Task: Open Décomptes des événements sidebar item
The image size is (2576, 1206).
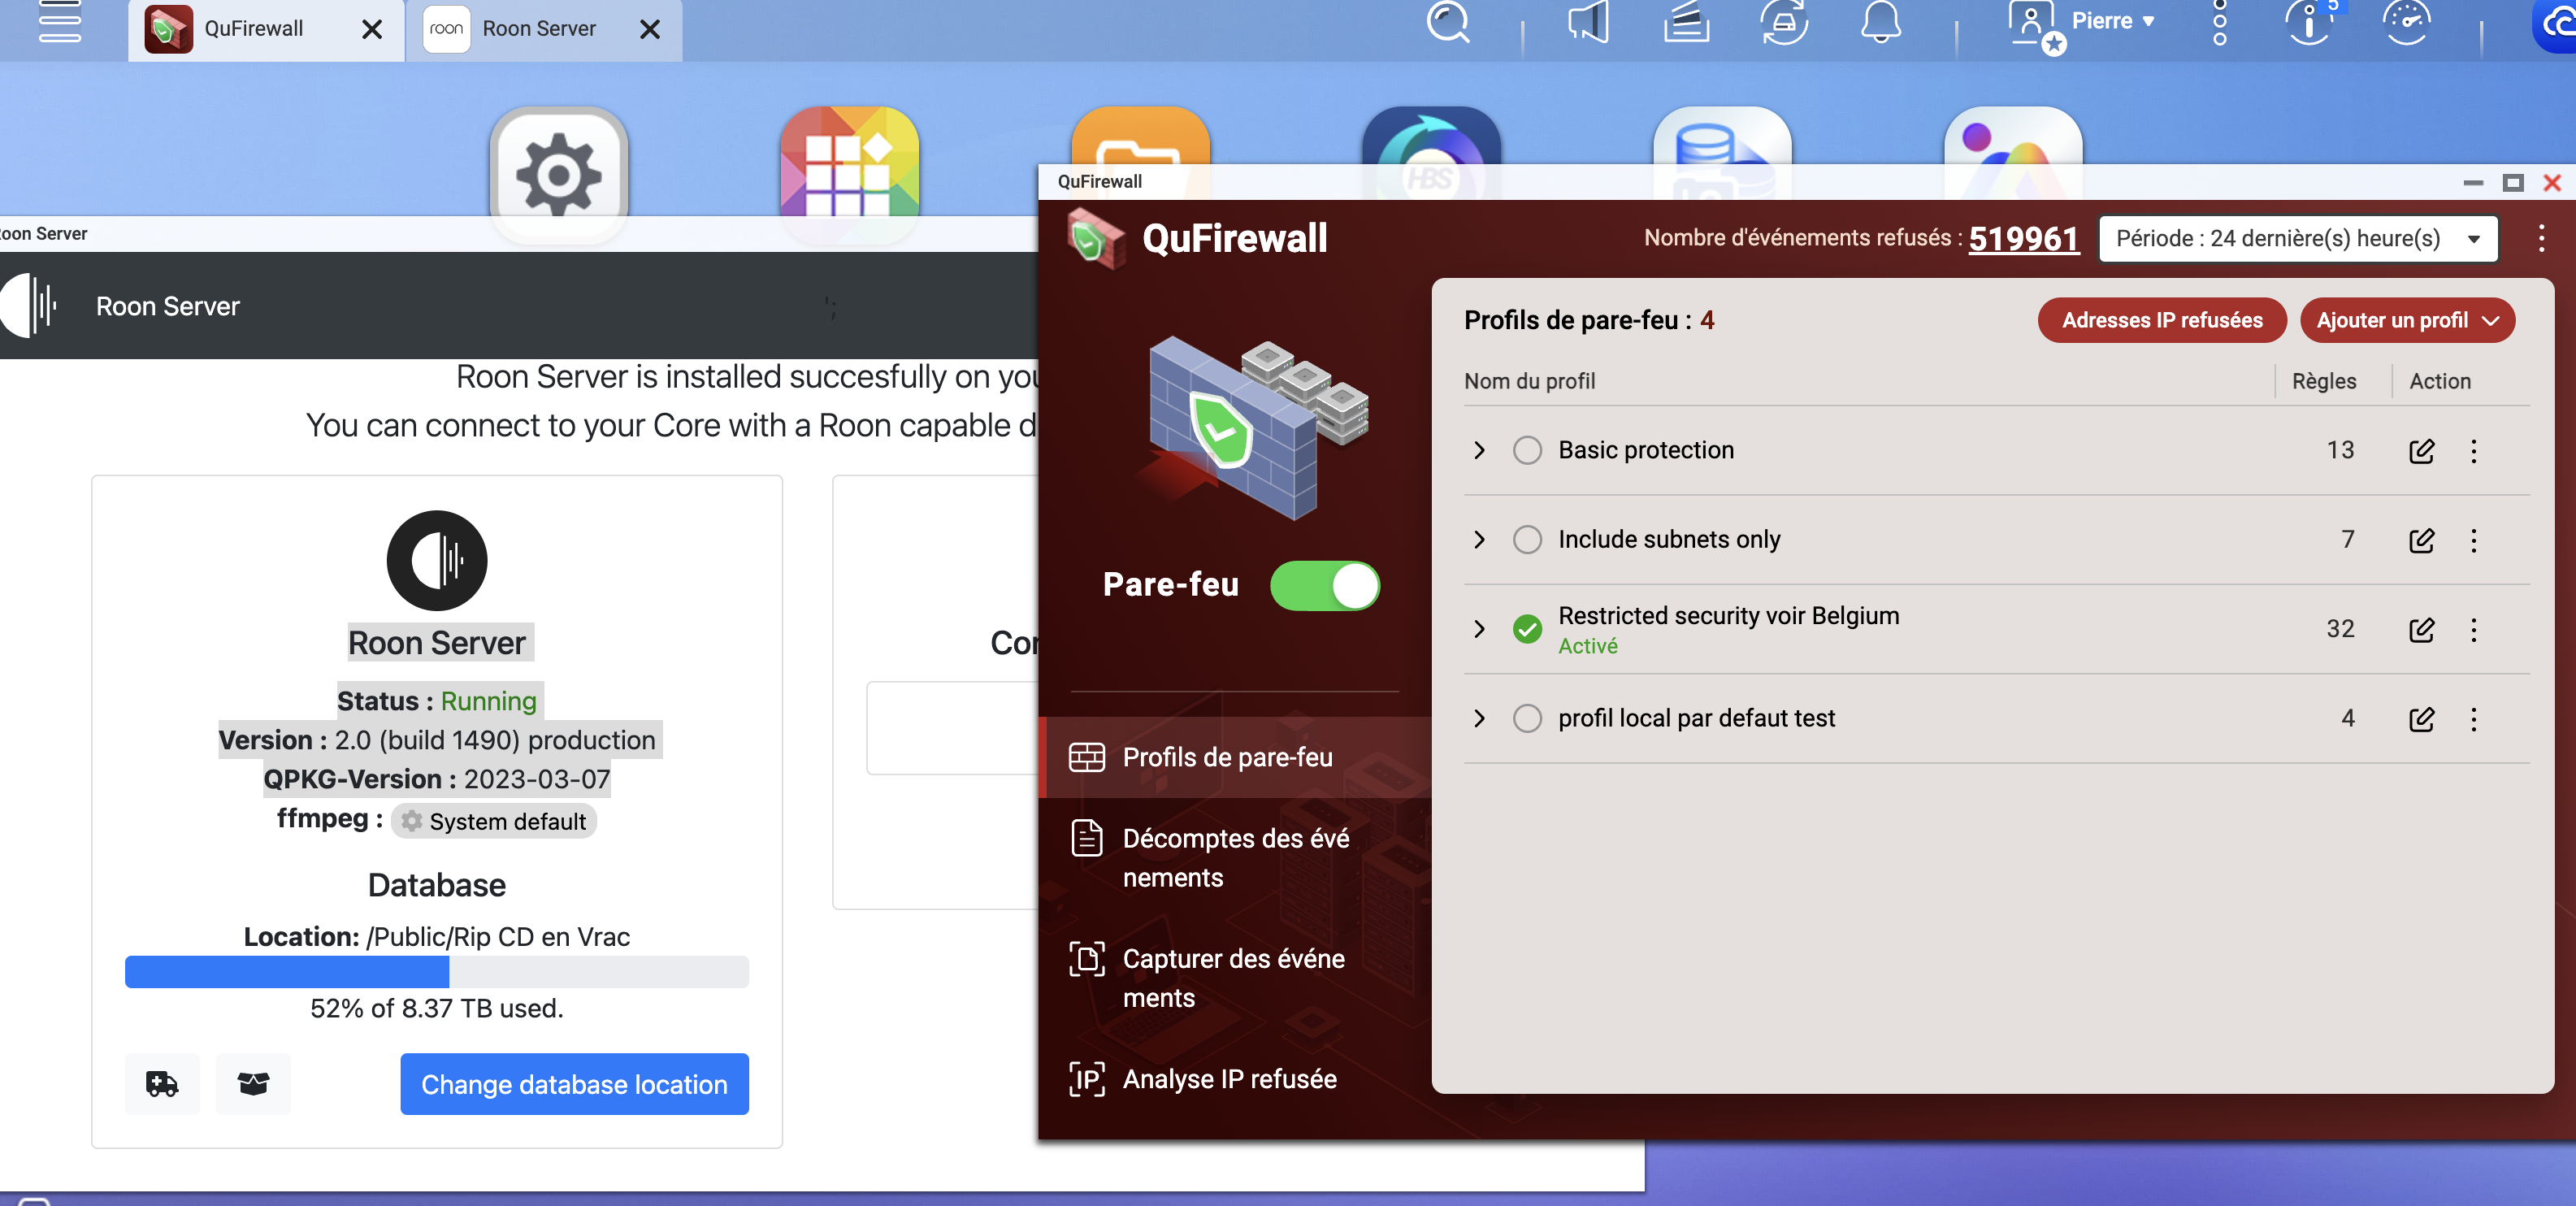Action: pyautogui.click(x=1235, y=858)
